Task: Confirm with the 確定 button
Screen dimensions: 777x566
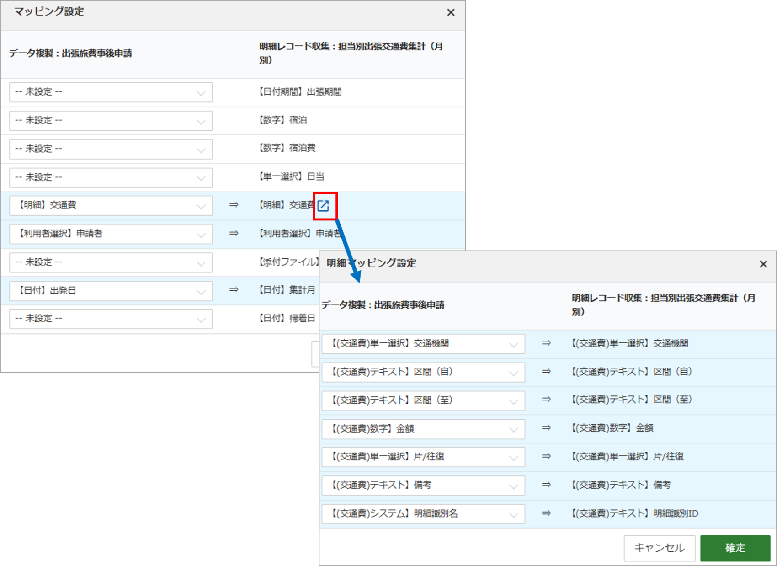Action: pyautogui.click(x=735, y=548)
